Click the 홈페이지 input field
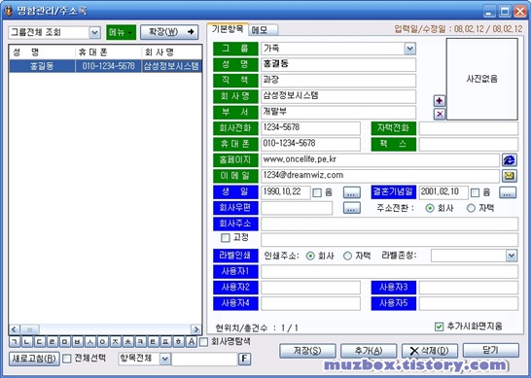 pyautogui.click(x=380, y=159)
